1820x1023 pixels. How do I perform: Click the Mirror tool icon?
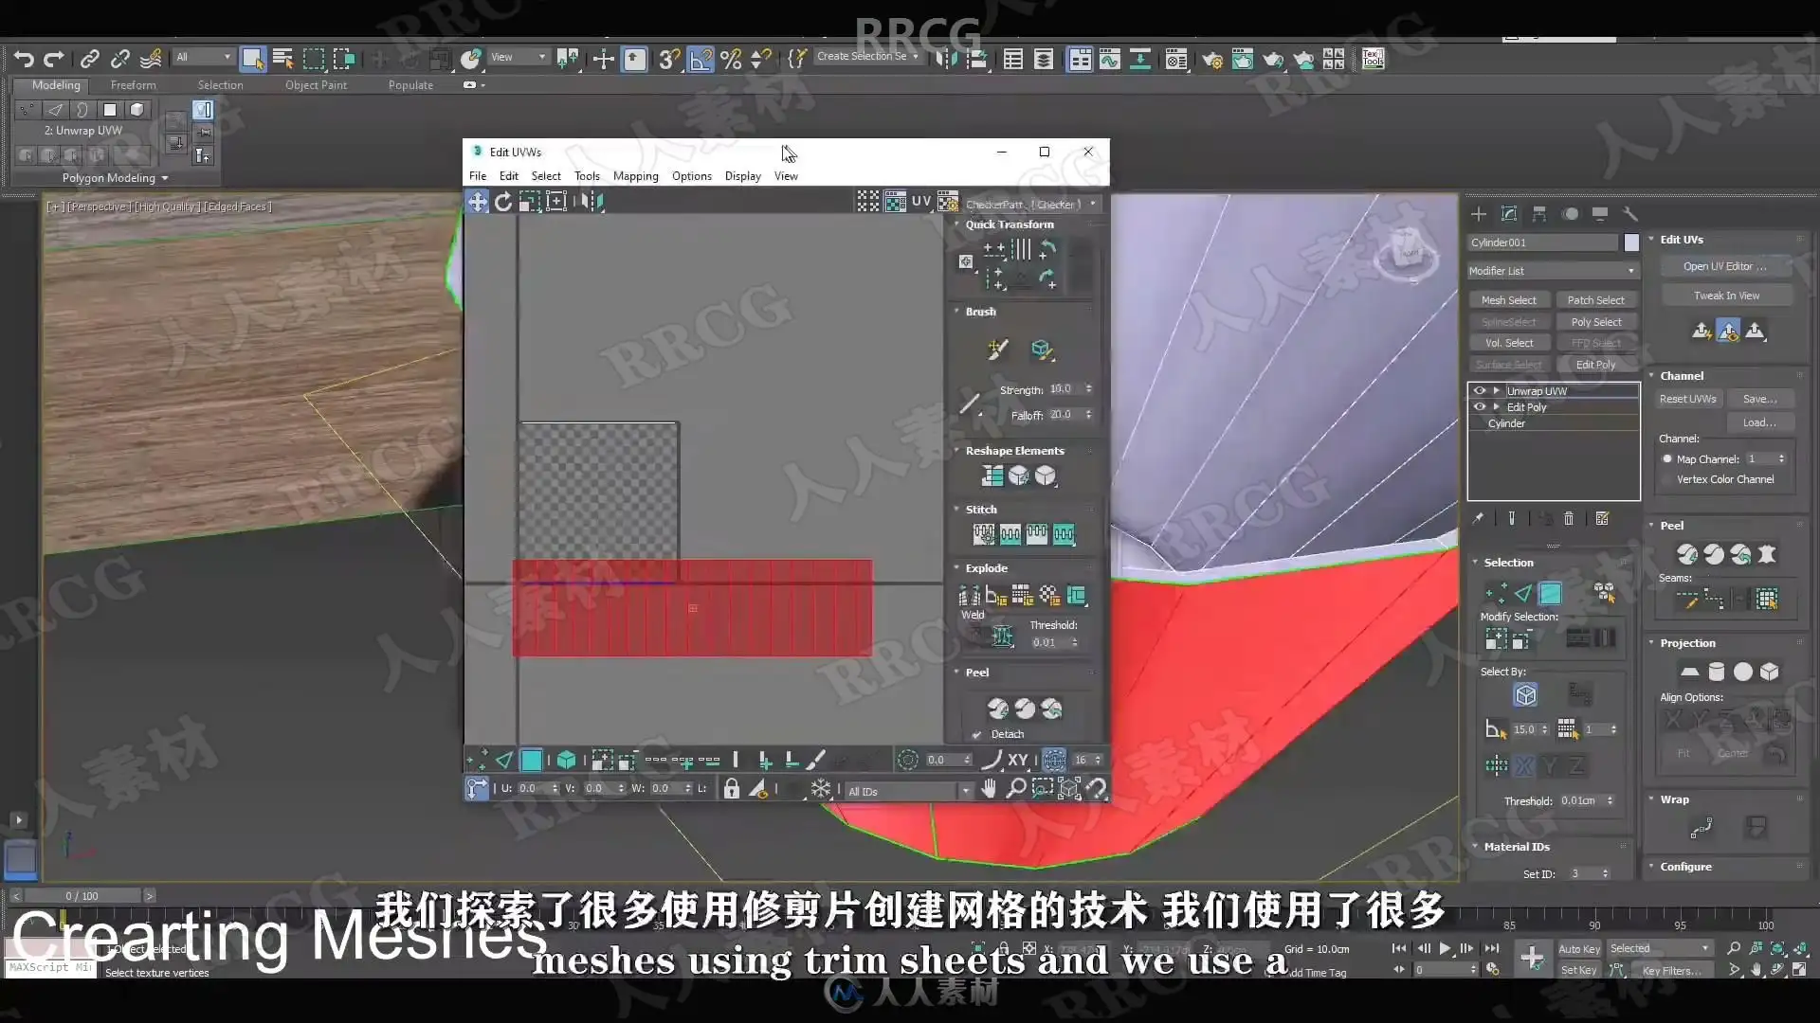[x=946, y=59]
